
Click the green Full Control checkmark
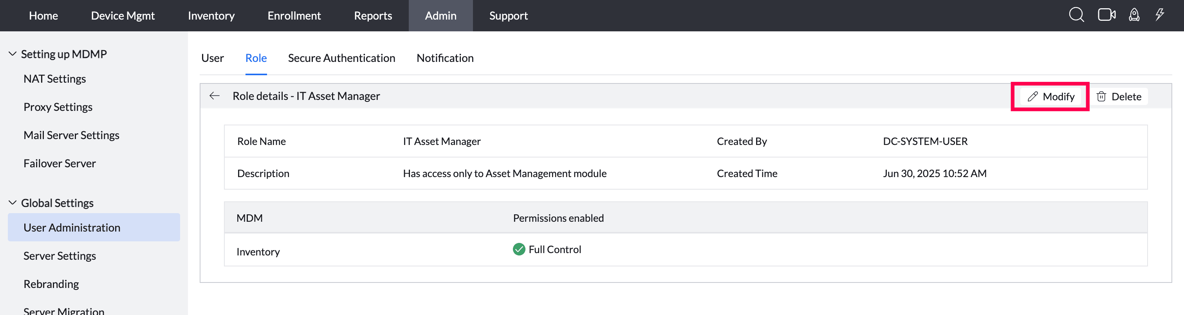[x=519, y=249]
